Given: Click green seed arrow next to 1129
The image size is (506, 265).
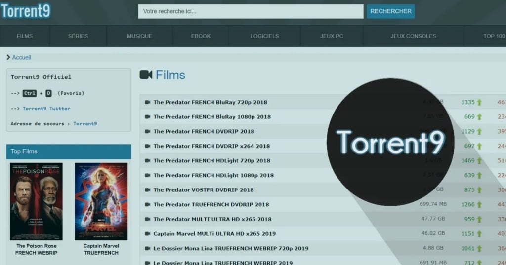Looking at the screenshot, I should (x=479, y=132).
